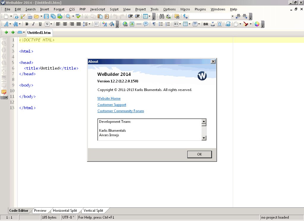This screenshot has width=304, height=221.
Task: Expand the tag cleanup broom dropdown
Action: [251, 24]
